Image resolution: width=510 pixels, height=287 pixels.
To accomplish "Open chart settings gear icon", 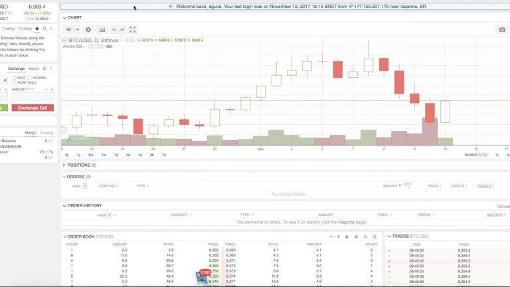I will click(x=88, y=30).
